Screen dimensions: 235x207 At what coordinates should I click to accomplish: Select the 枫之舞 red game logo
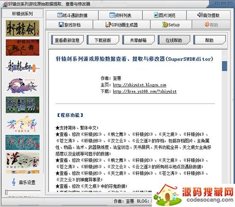(22, 48)
